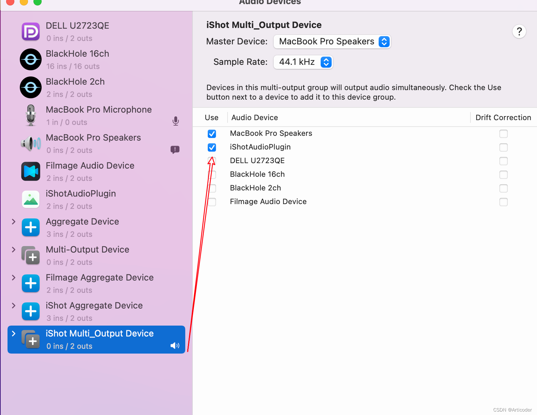Click the iShotAudioPlugin picture icon
537x415 pixels.
pos(31,200)
